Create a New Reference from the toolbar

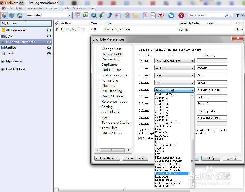[x=86, y=15]
